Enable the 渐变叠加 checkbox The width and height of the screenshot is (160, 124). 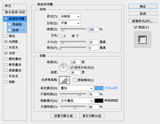pos(6,64)
